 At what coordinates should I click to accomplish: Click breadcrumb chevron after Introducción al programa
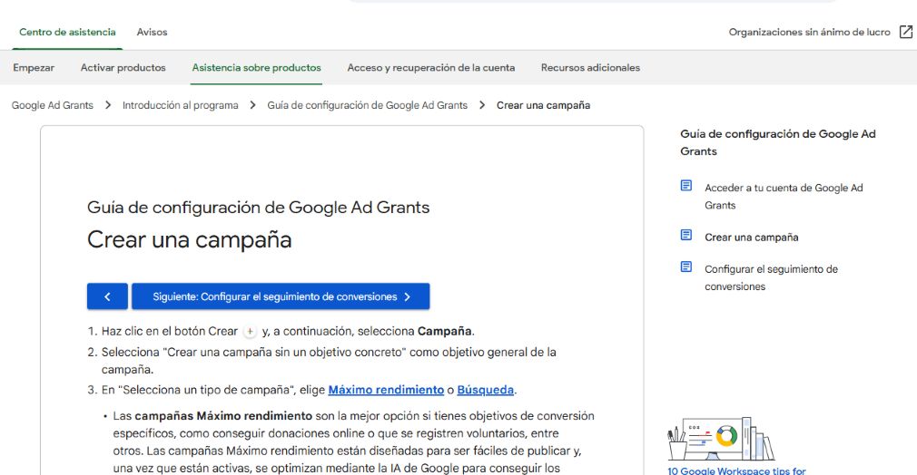pyautogui.click(x=252, y=105)
